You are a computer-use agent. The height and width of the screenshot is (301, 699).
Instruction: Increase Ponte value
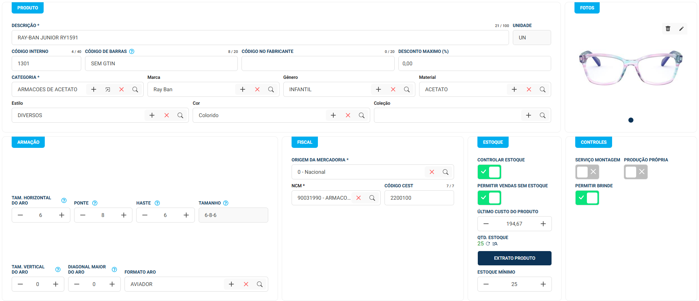(x=124, y=215)
